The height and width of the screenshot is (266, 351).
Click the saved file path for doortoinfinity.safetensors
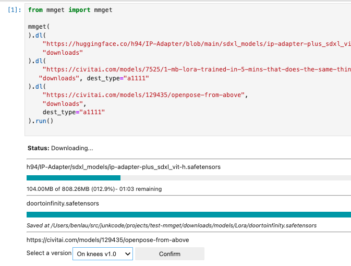coord(172,225)
